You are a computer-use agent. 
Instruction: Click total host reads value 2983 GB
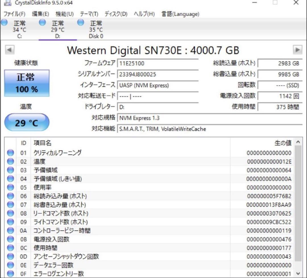coord(280,64)
